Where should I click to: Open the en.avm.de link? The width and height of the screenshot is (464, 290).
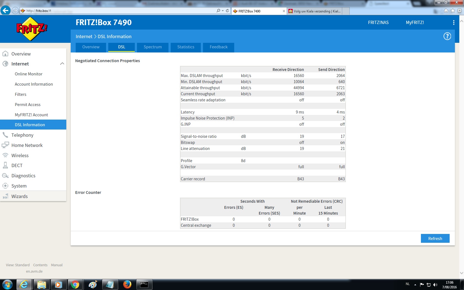point(34,271)
